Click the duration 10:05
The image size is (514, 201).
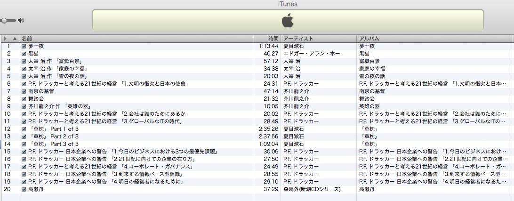271,106
